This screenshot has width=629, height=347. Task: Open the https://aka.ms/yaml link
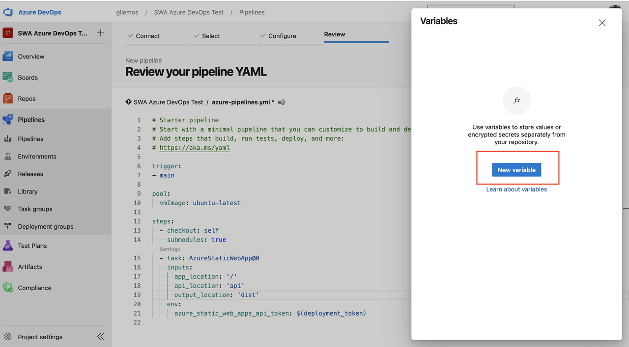[195, 148]
